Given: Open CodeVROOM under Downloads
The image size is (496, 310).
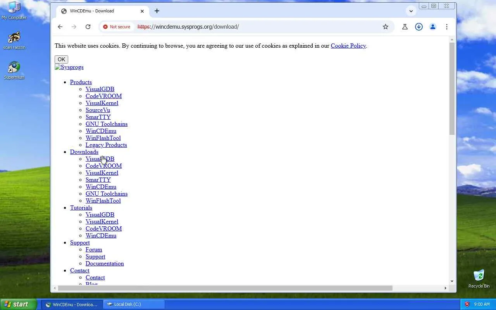Looking at the screenshot, I should coord(103,166).
